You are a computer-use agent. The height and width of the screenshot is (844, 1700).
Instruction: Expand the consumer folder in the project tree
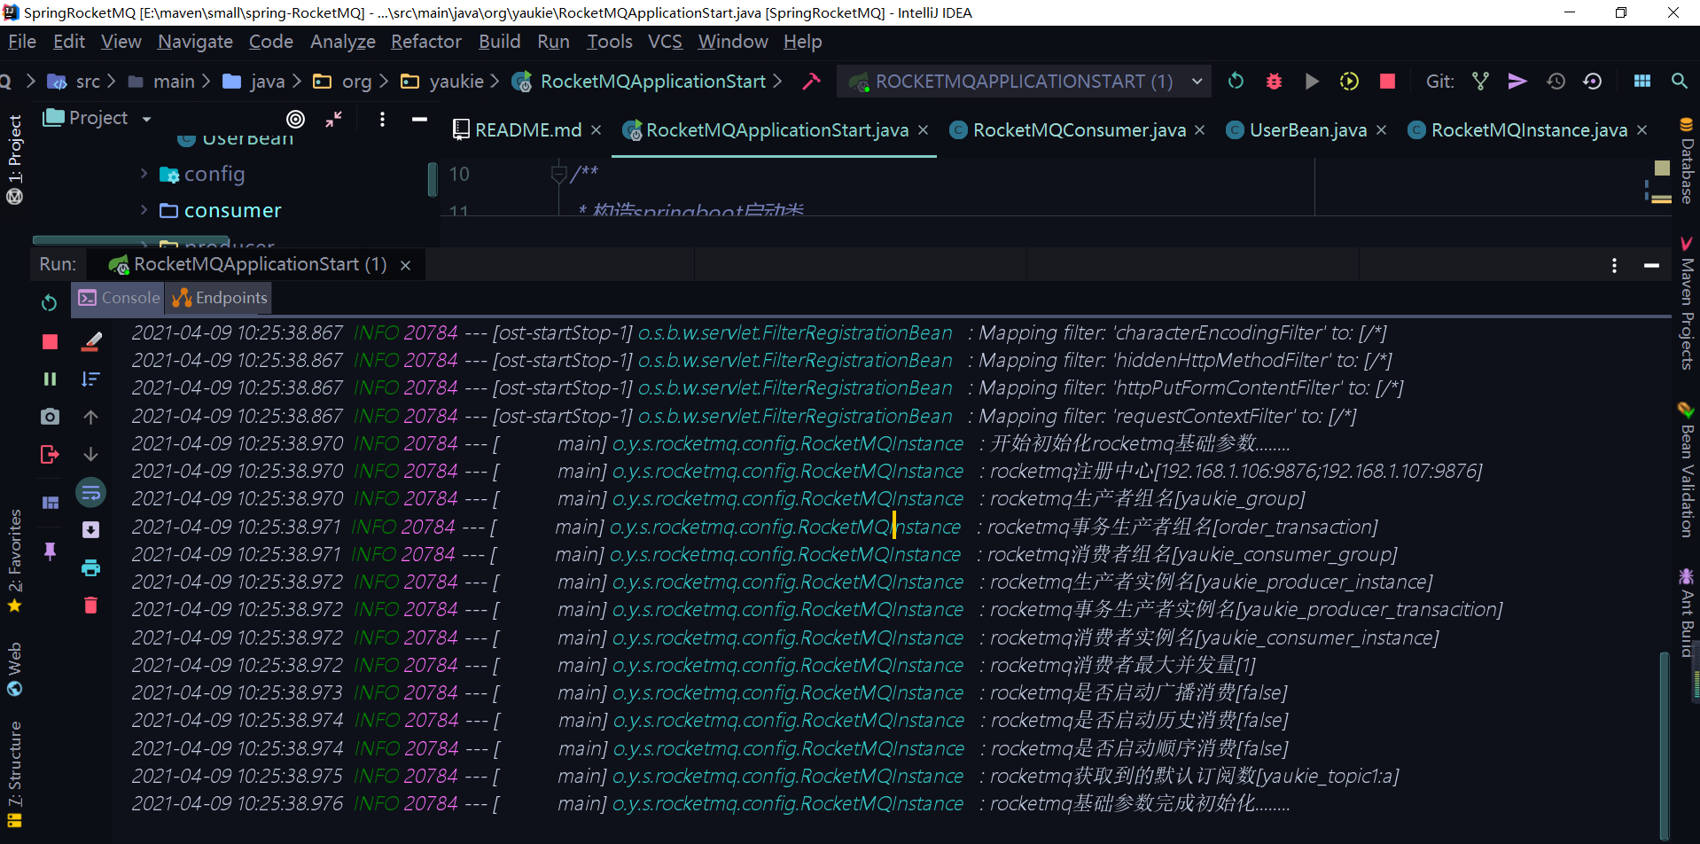144,210
